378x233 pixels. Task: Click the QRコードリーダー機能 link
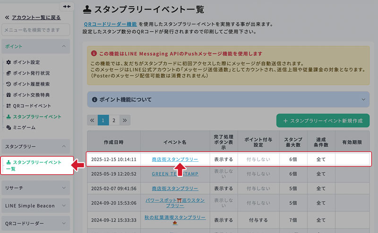[x=110, y=24]
